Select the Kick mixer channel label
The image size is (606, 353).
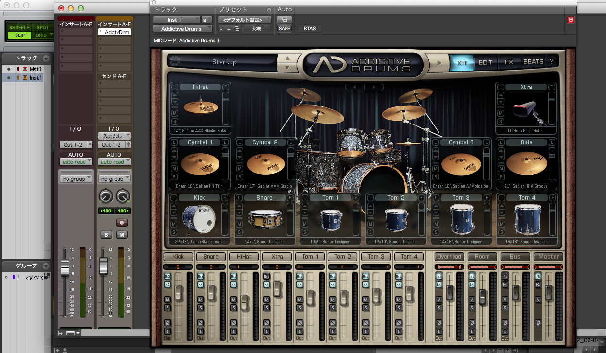pyautogui.click(x=178, y=257)
